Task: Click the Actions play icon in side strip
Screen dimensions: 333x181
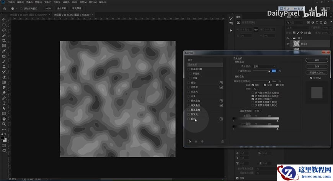Action: (x=231, y=30)
